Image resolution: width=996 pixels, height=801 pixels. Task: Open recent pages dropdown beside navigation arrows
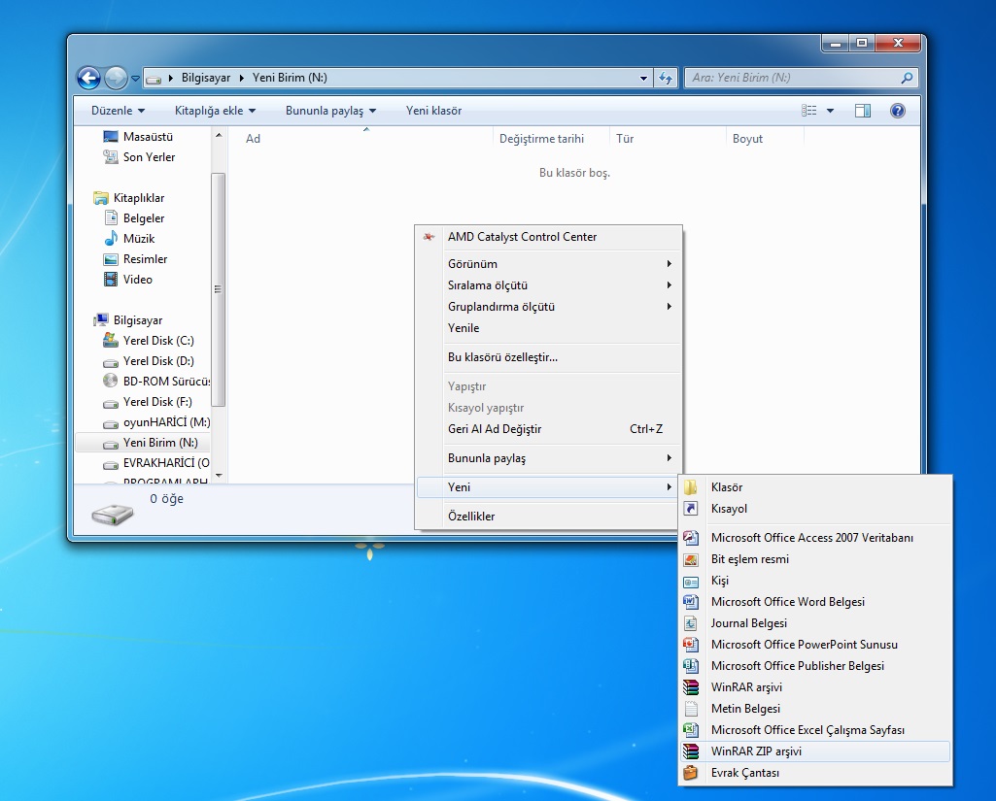pyautogui.click(x=135, y=79)
